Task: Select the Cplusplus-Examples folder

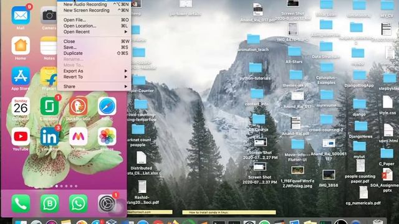Action: pos(327,68)
